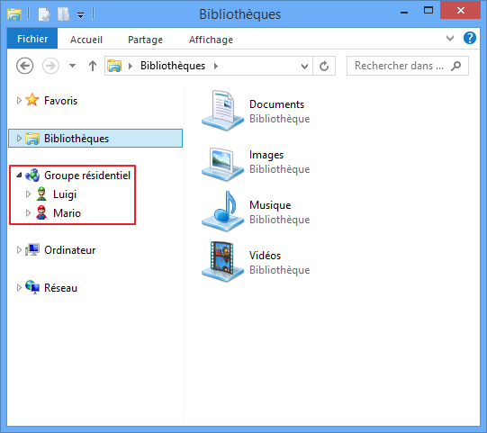The width and height of the screenshot is (487, 433).
Task: Click the Explorer window icon in title bar
Action: [x=14, y=14]
